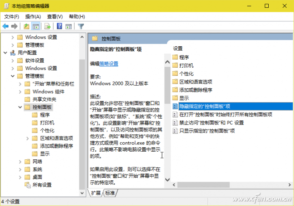
Task: Collapse the 用户配置 tree node
Action: (5, 53)
